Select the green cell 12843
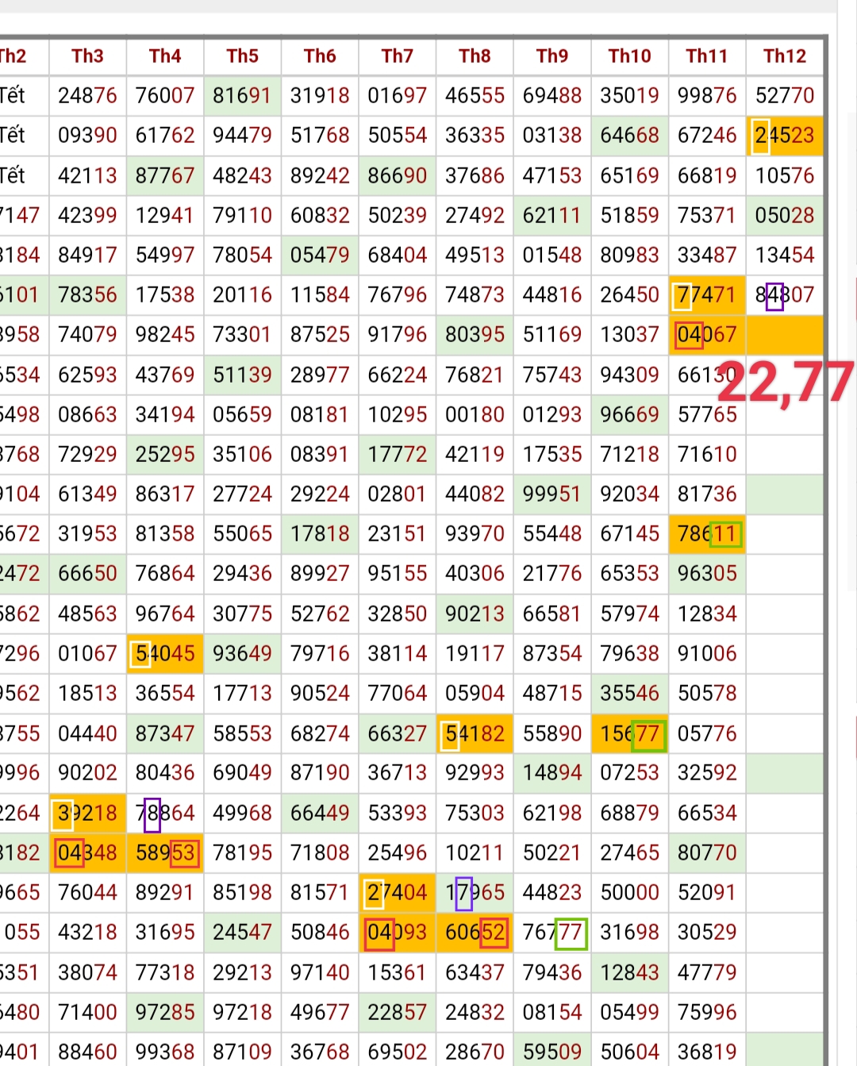This screenshot has width=857, height=1066. pyautogui.click(x=629, y=972)
